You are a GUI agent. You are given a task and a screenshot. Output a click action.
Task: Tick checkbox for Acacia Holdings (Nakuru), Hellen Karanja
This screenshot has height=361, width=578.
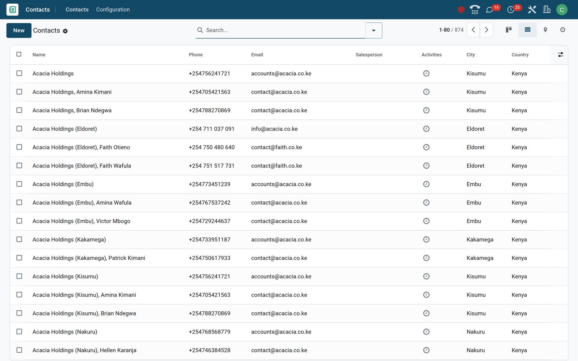(x=19, y=350)
